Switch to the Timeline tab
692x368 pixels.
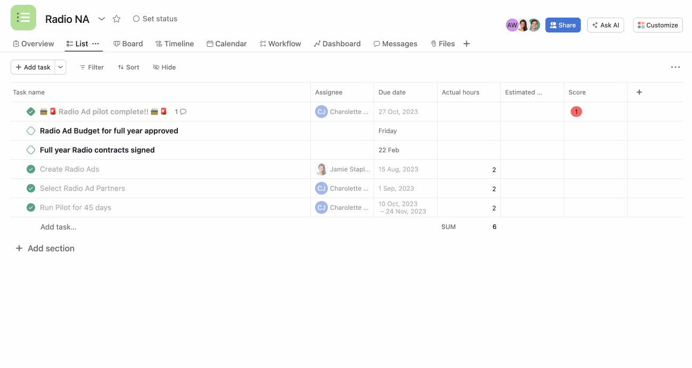coord(174,44)
